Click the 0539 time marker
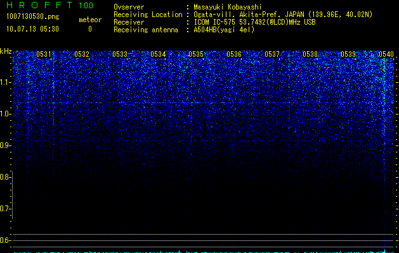The image size is (399, 253). (x=348, y=54)
